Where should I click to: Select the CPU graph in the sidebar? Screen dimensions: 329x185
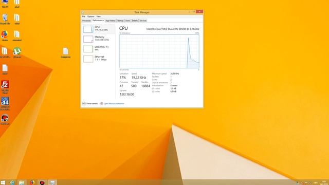pos(88,29)
